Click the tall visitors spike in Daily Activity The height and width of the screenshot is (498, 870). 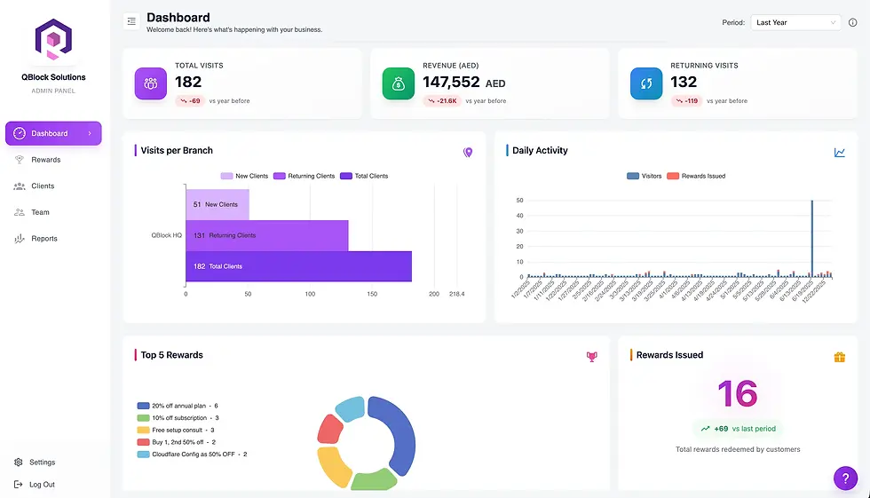point(812,239)
